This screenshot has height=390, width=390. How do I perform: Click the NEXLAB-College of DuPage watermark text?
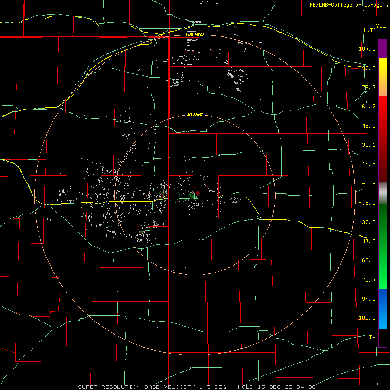(x=346, y=5)
